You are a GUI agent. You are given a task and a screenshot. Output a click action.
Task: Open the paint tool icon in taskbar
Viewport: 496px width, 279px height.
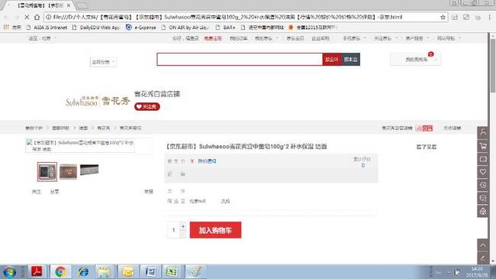(x=195, y=271)
